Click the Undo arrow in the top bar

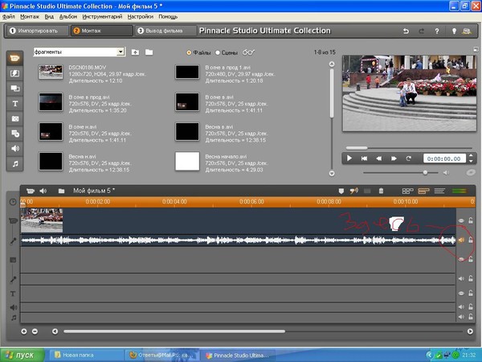[x=406, y=31]
